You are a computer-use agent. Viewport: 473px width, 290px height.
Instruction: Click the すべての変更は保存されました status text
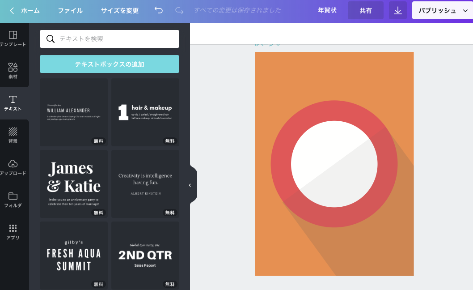[237, 10]
